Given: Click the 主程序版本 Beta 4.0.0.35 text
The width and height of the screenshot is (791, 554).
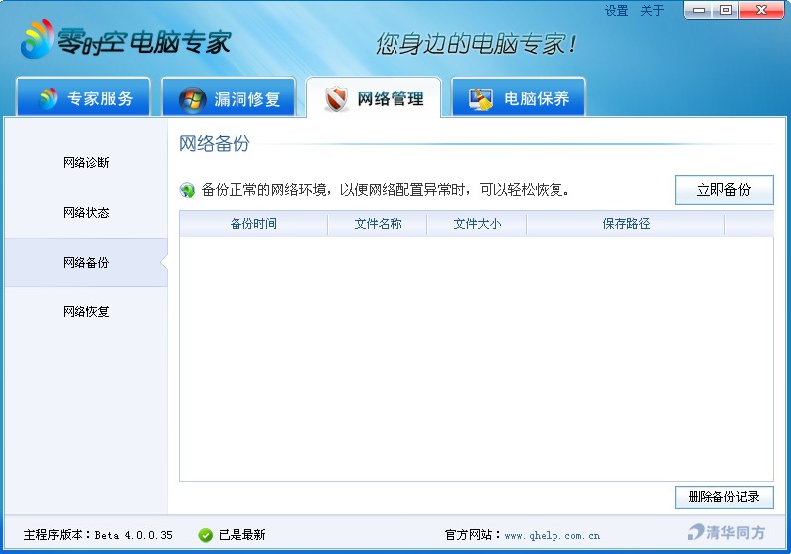Looking at the screenshot, I should pos(97,535).
